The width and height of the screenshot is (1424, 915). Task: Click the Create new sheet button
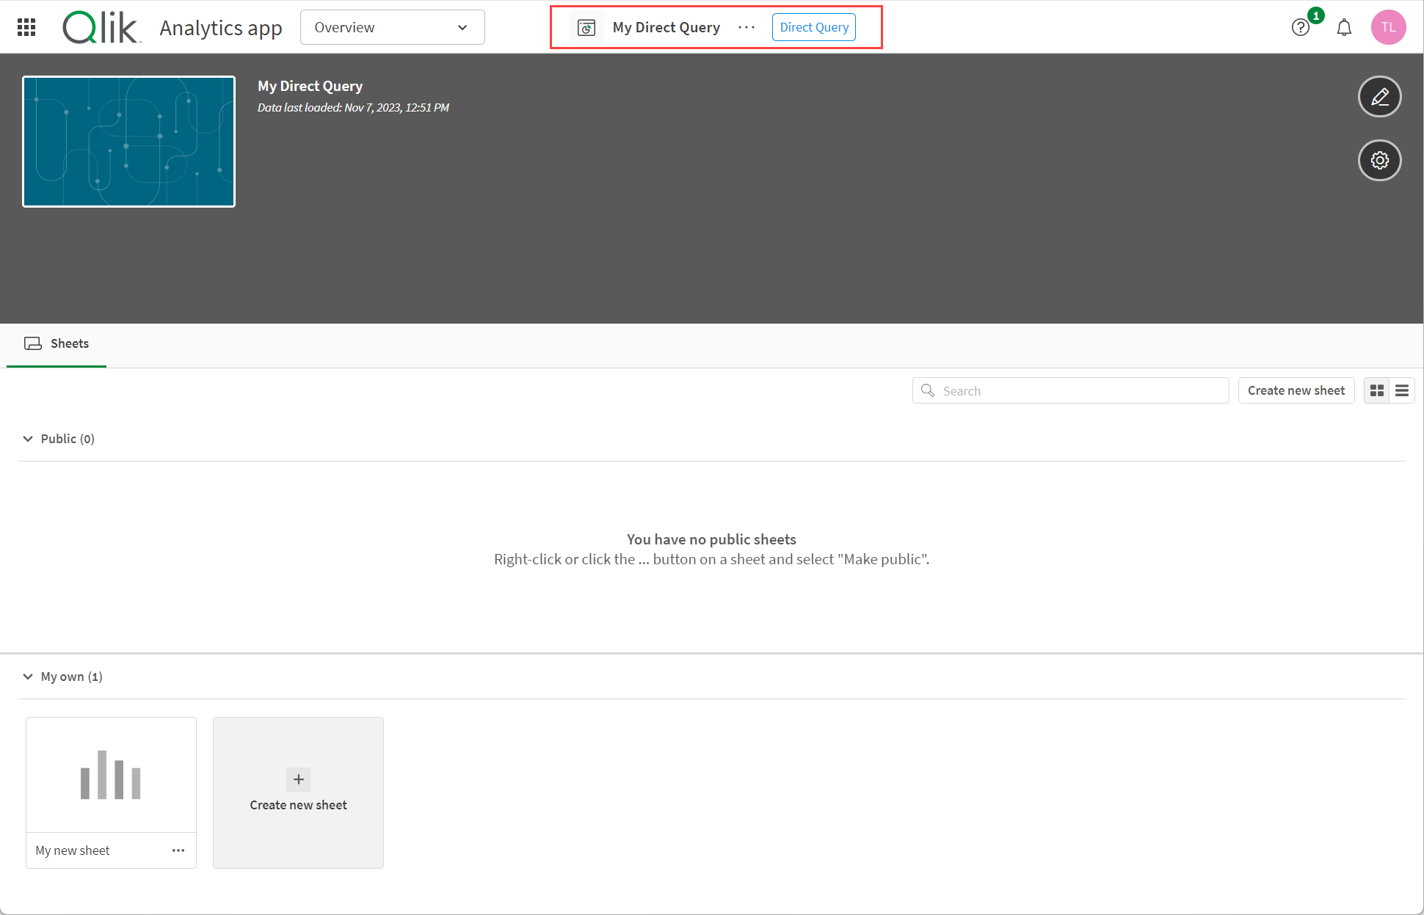tap(1296, 390)
